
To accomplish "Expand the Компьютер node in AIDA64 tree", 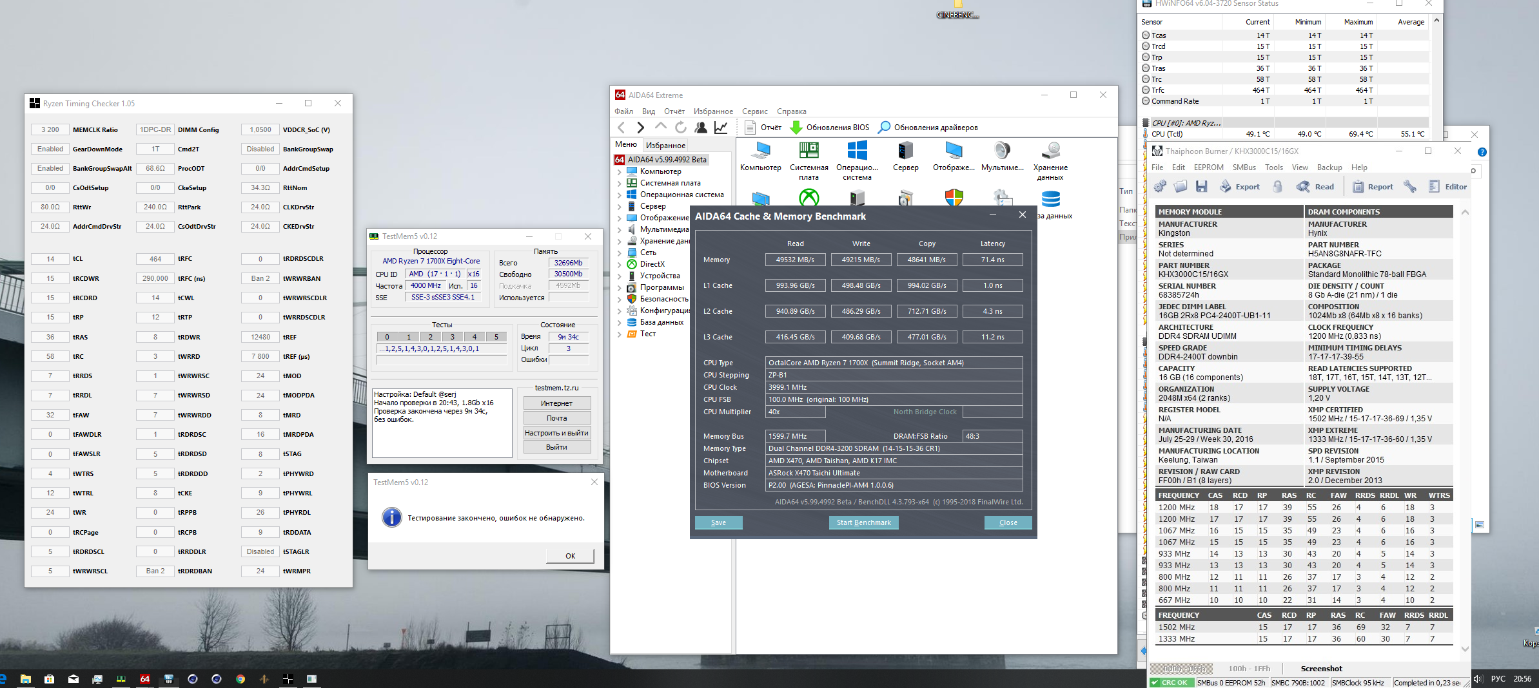I will (620, 172).
